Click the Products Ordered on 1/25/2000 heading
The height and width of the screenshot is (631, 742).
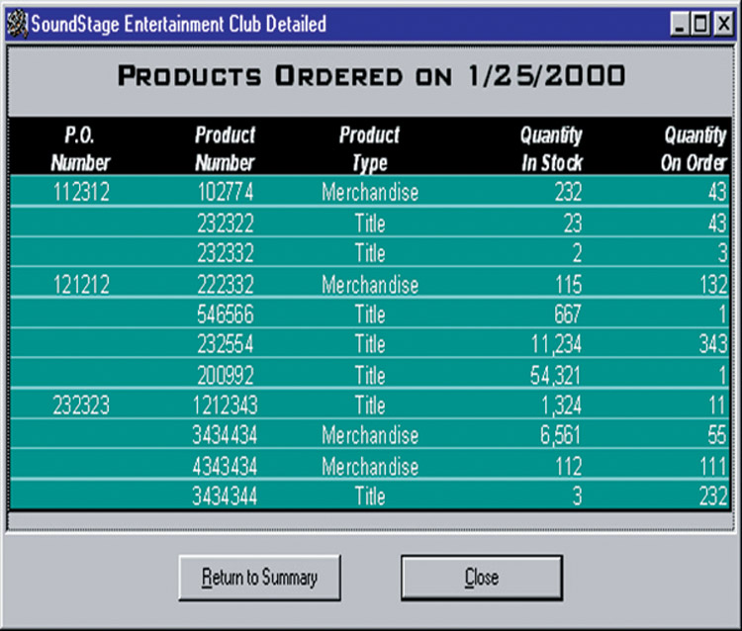(x=371, y=76)
